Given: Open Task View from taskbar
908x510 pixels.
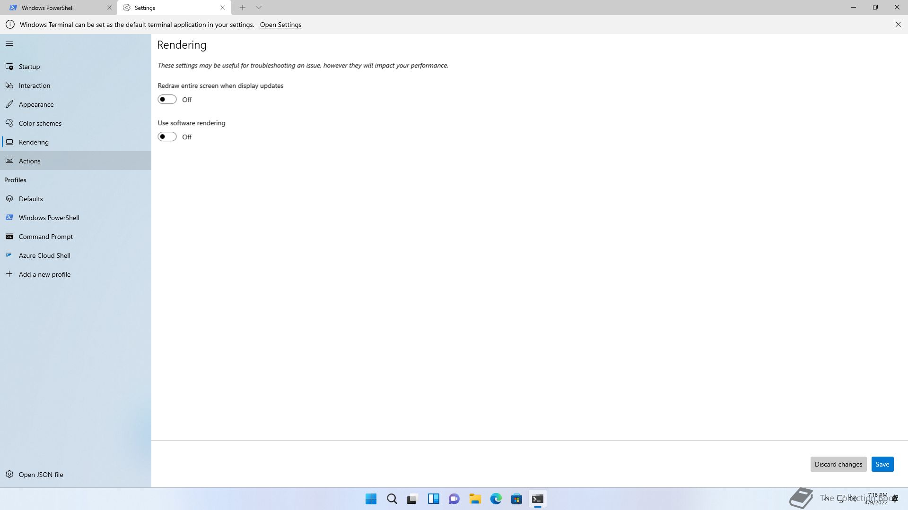Looking at the screenshot, I should pyautogui.click(x=413, y=499).
